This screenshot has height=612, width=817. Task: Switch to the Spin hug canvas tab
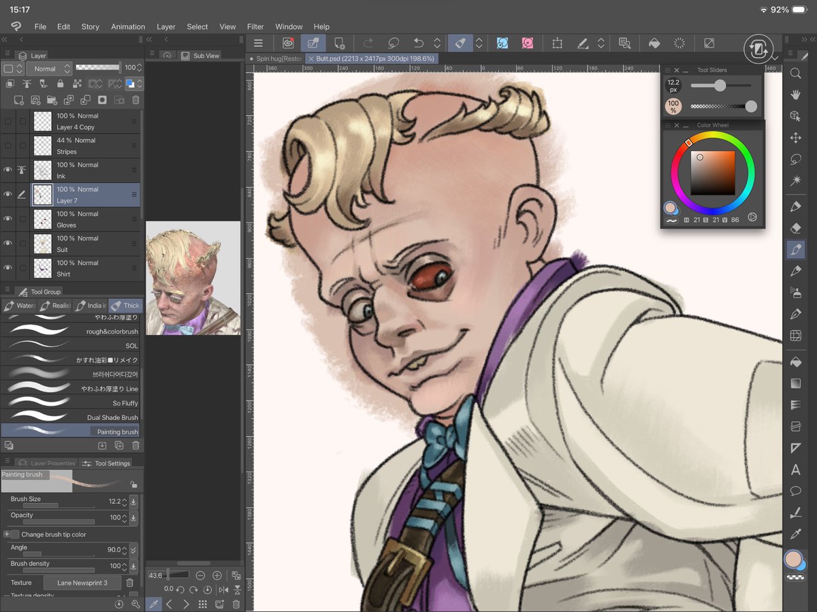point(275,59)
